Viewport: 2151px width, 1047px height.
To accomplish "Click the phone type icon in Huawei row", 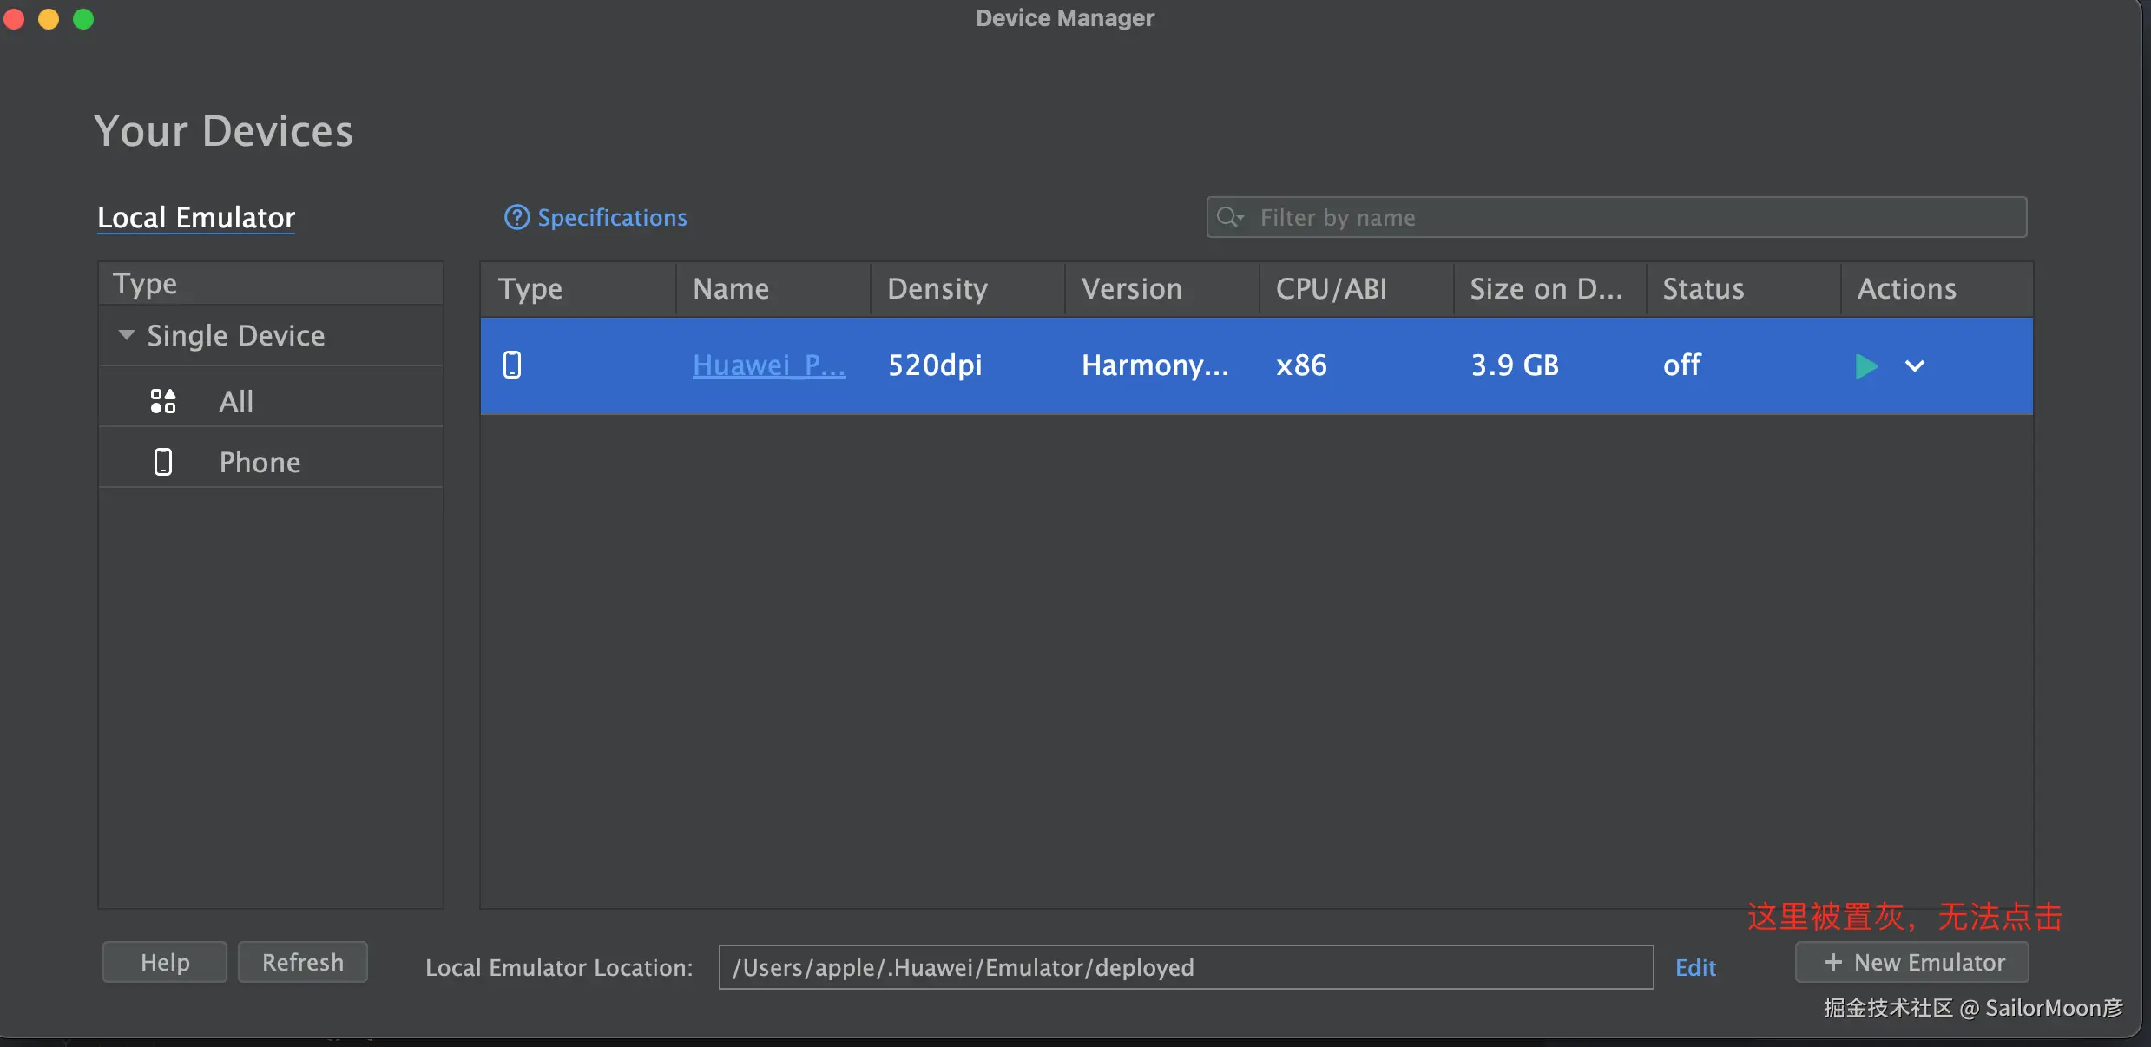I will pos(512,365).
